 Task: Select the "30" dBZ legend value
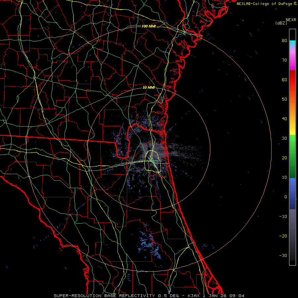click(284, 138)
